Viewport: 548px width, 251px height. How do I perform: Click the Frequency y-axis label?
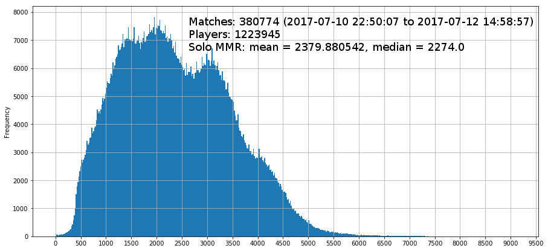[x=7, y=123]
